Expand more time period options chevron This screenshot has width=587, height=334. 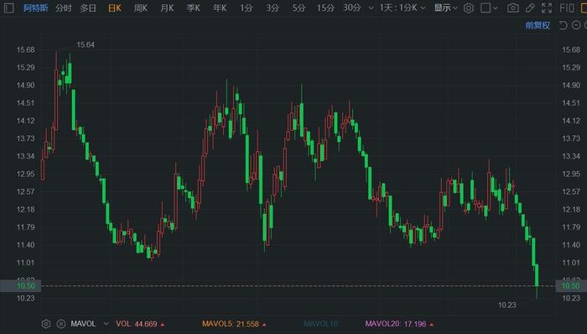click(x=371, y=8)
